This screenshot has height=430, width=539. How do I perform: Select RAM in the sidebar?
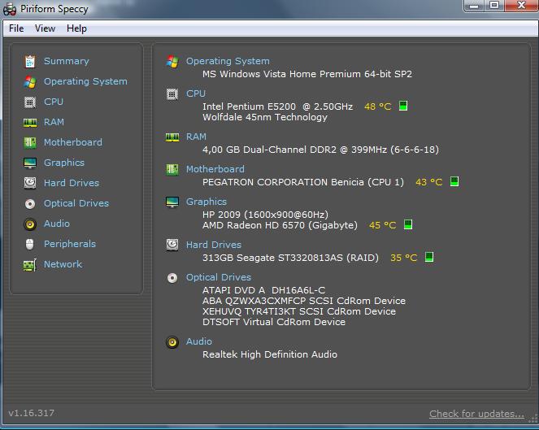click(x=54, y=122)
